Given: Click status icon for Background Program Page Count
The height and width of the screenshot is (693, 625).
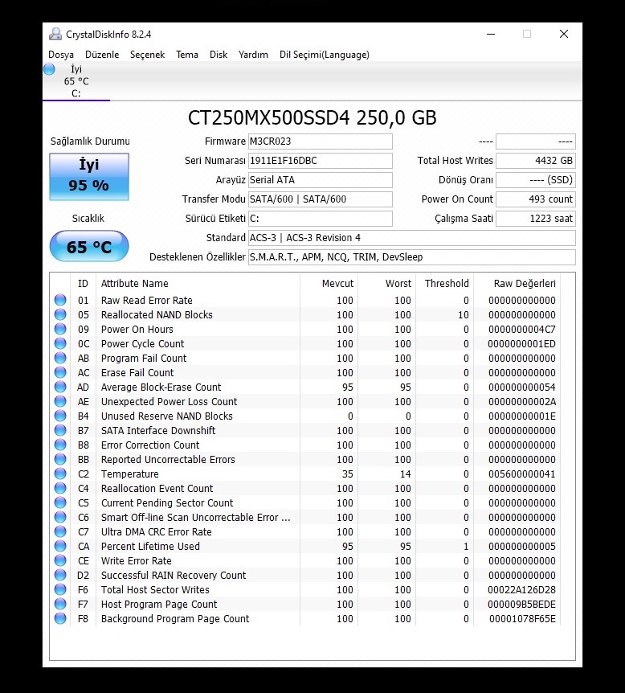Looking at the screenshot, I should click(x=60, y=619).
